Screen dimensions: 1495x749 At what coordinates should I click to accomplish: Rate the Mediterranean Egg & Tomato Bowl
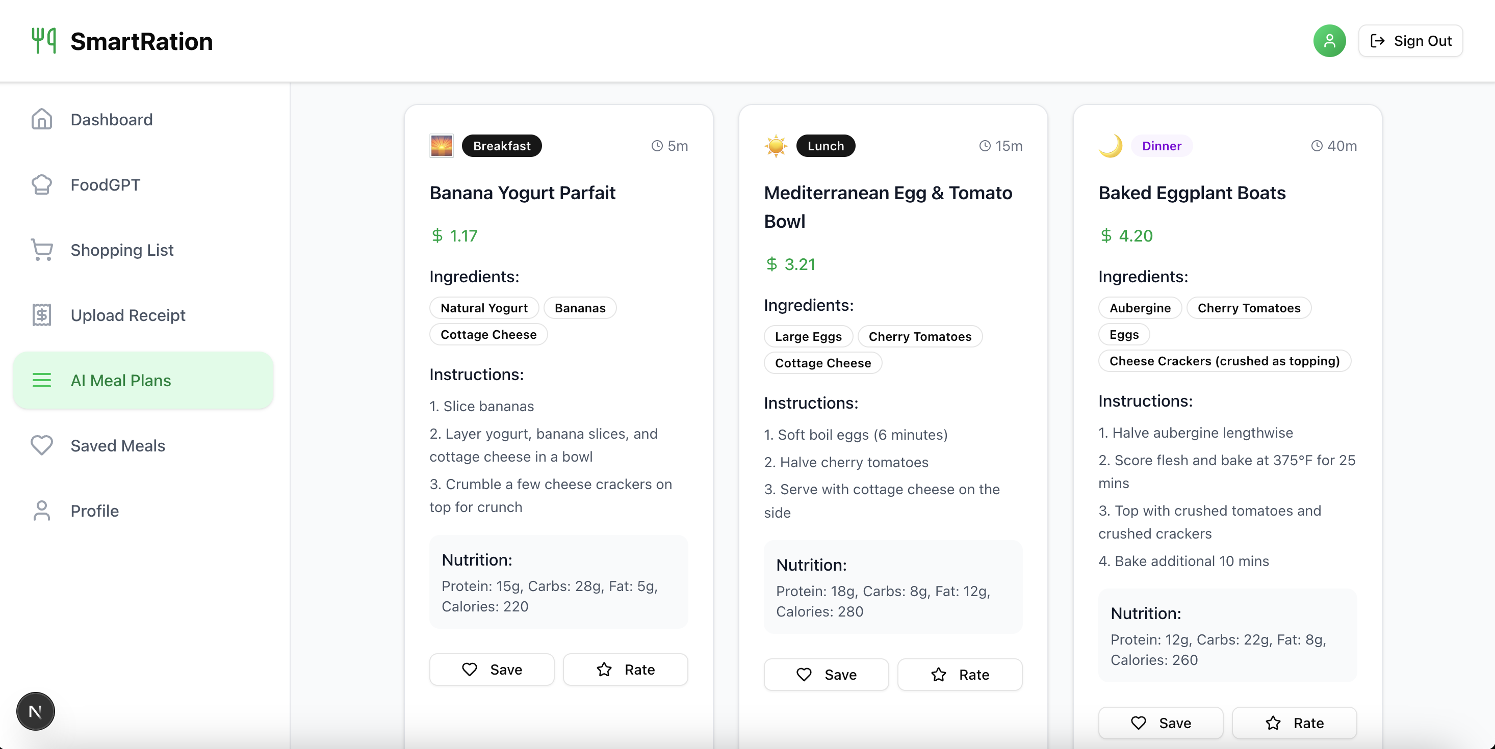click(959, 675)
